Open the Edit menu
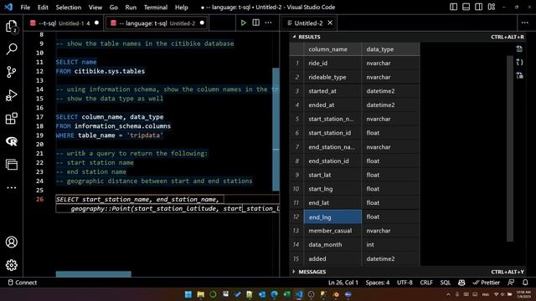The image size is (536, 301). (43, 8)
